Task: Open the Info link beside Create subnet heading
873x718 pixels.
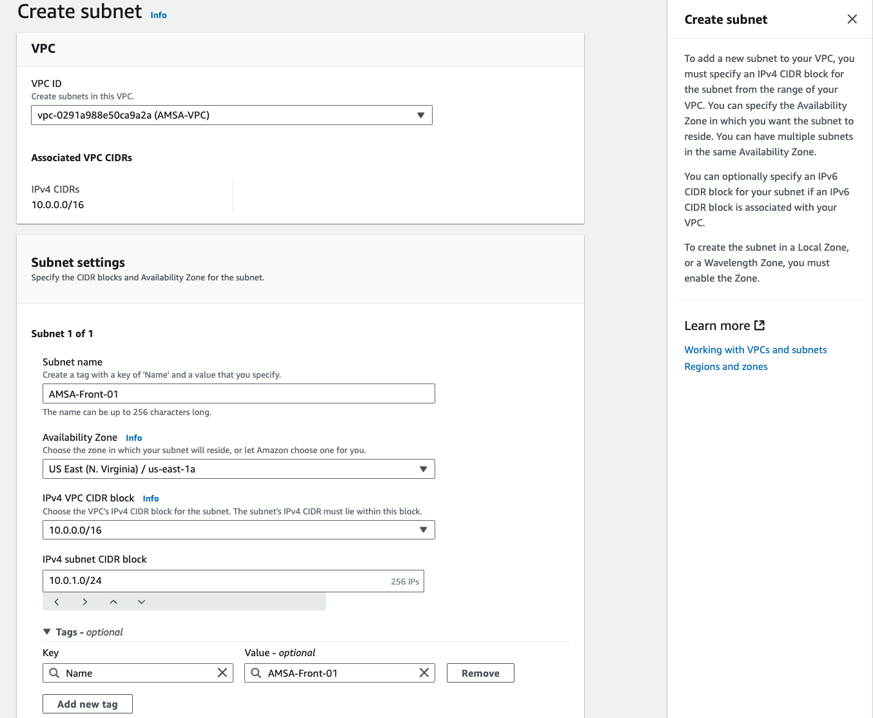Action: pos(159,15)
